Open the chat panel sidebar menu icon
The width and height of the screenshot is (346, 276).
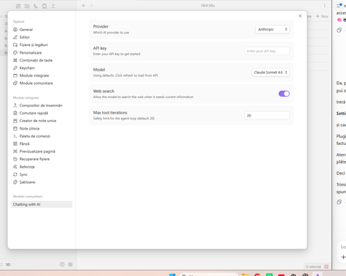click(339, 5)
